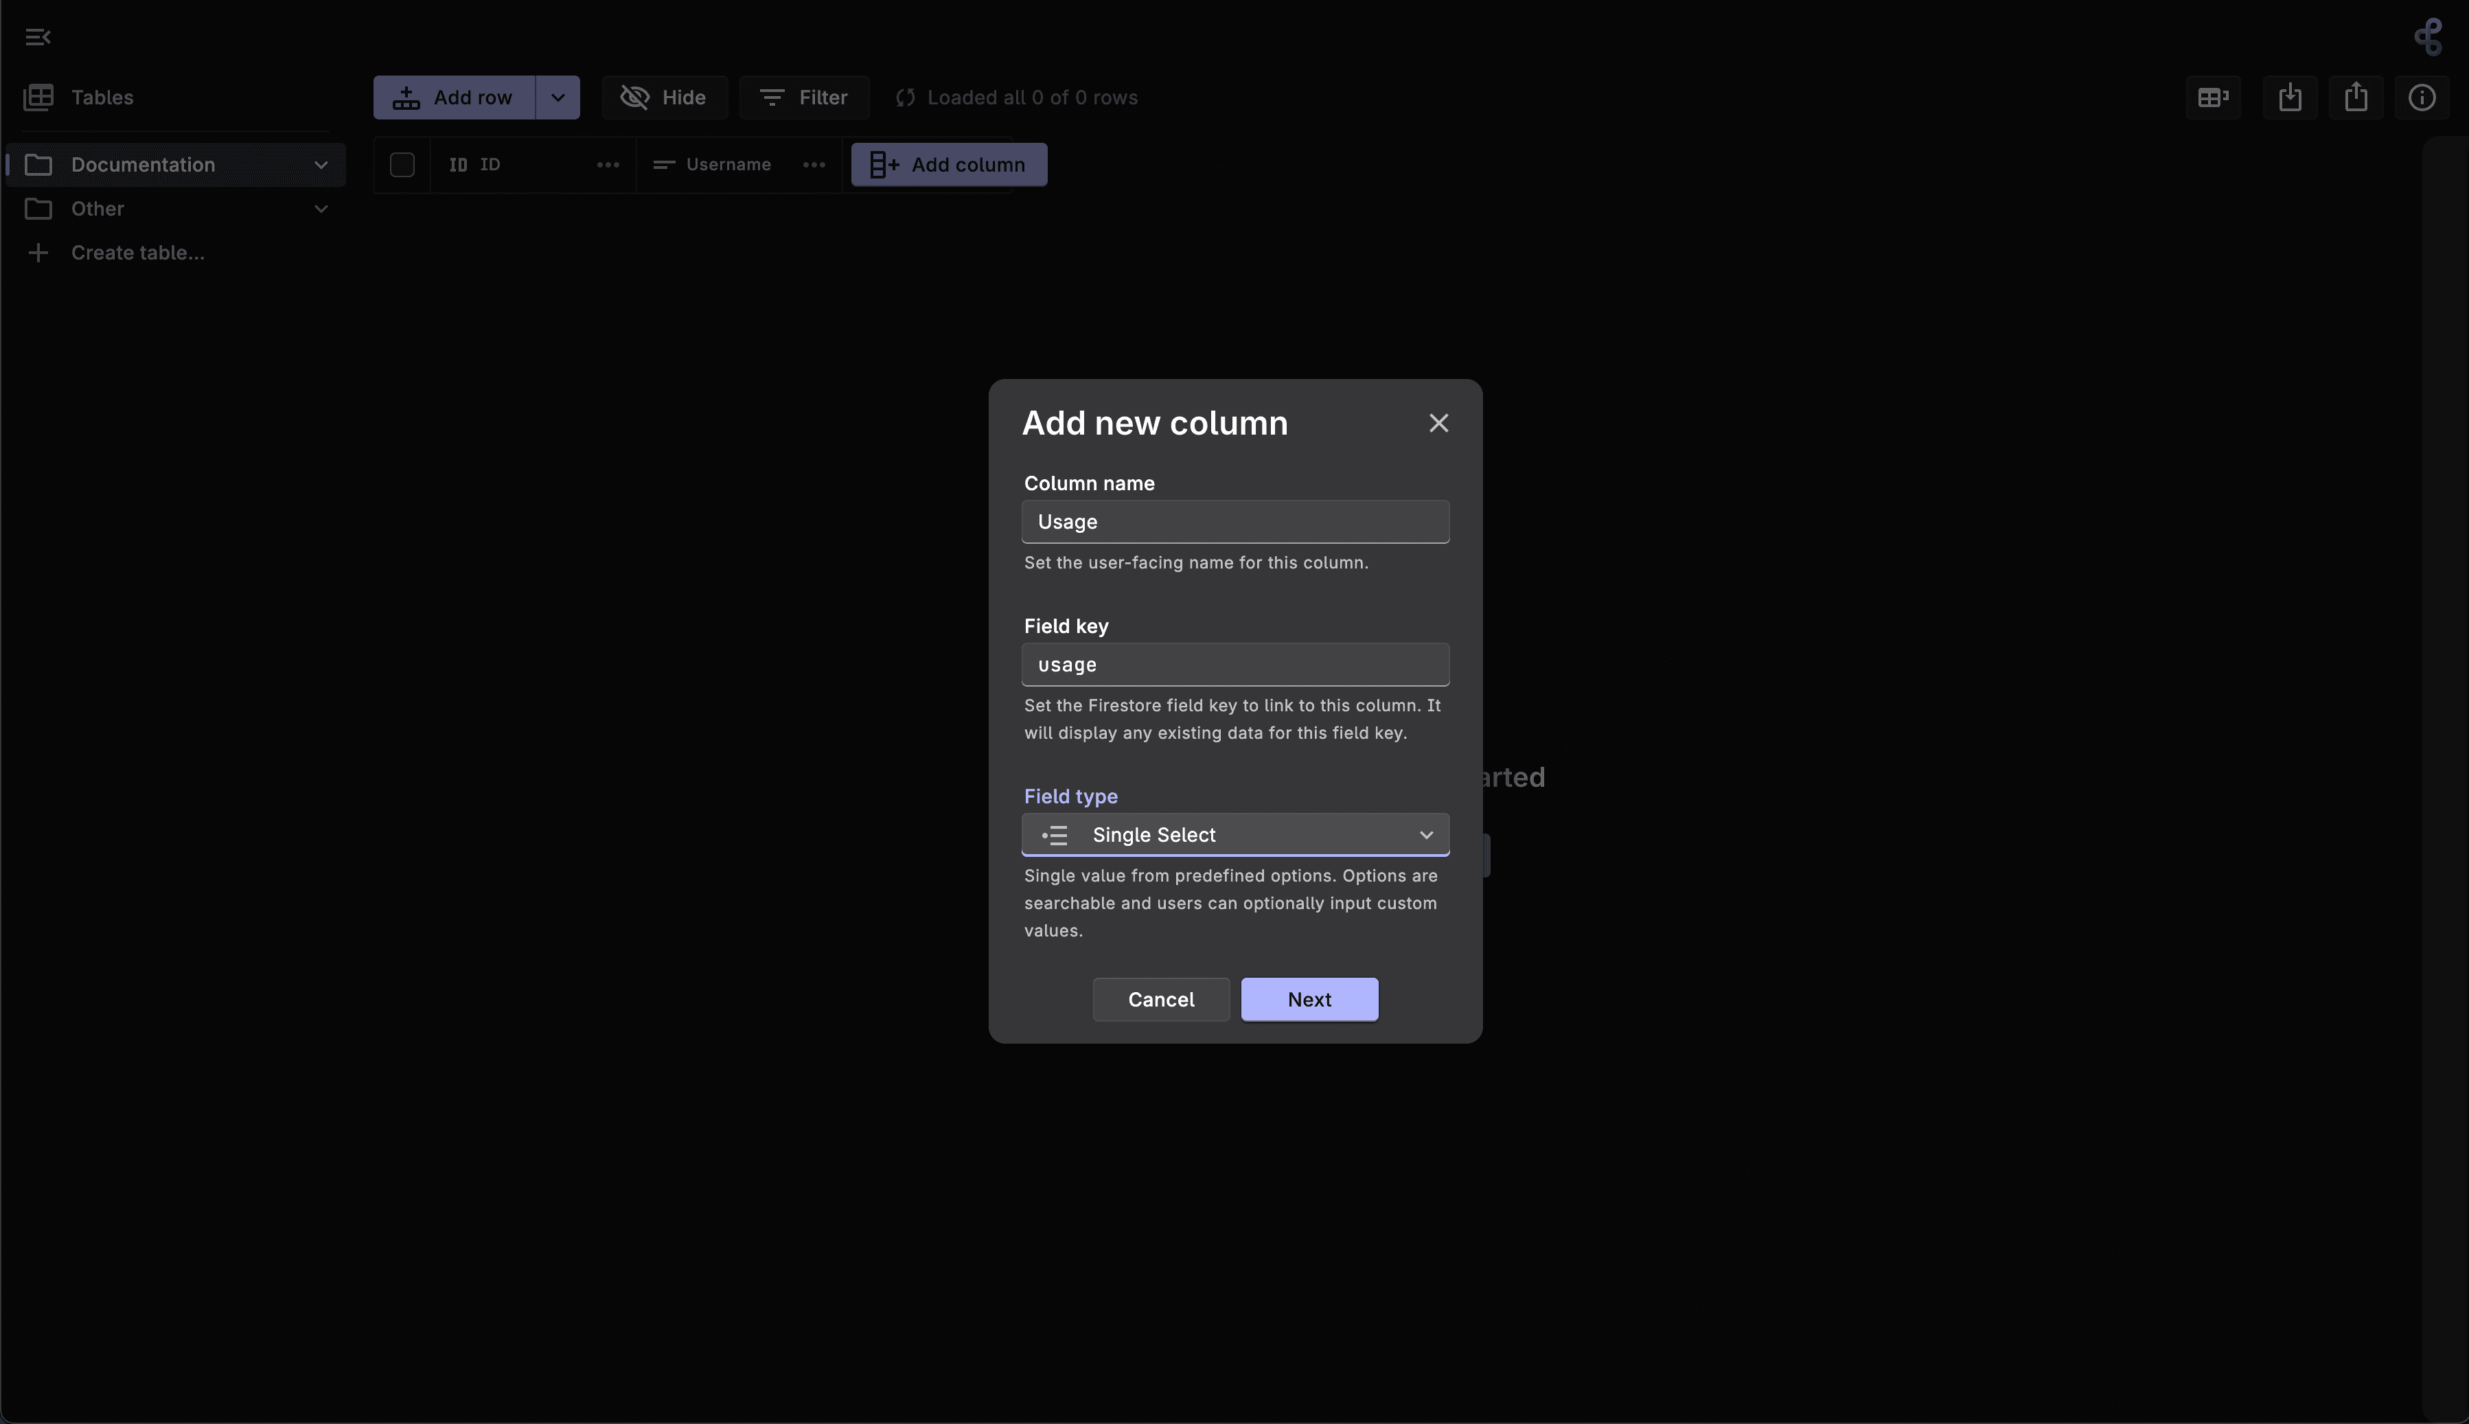Open the row height icon
The height and width of the screenshot is (1424, 2469).
[x=2213, y=97]
